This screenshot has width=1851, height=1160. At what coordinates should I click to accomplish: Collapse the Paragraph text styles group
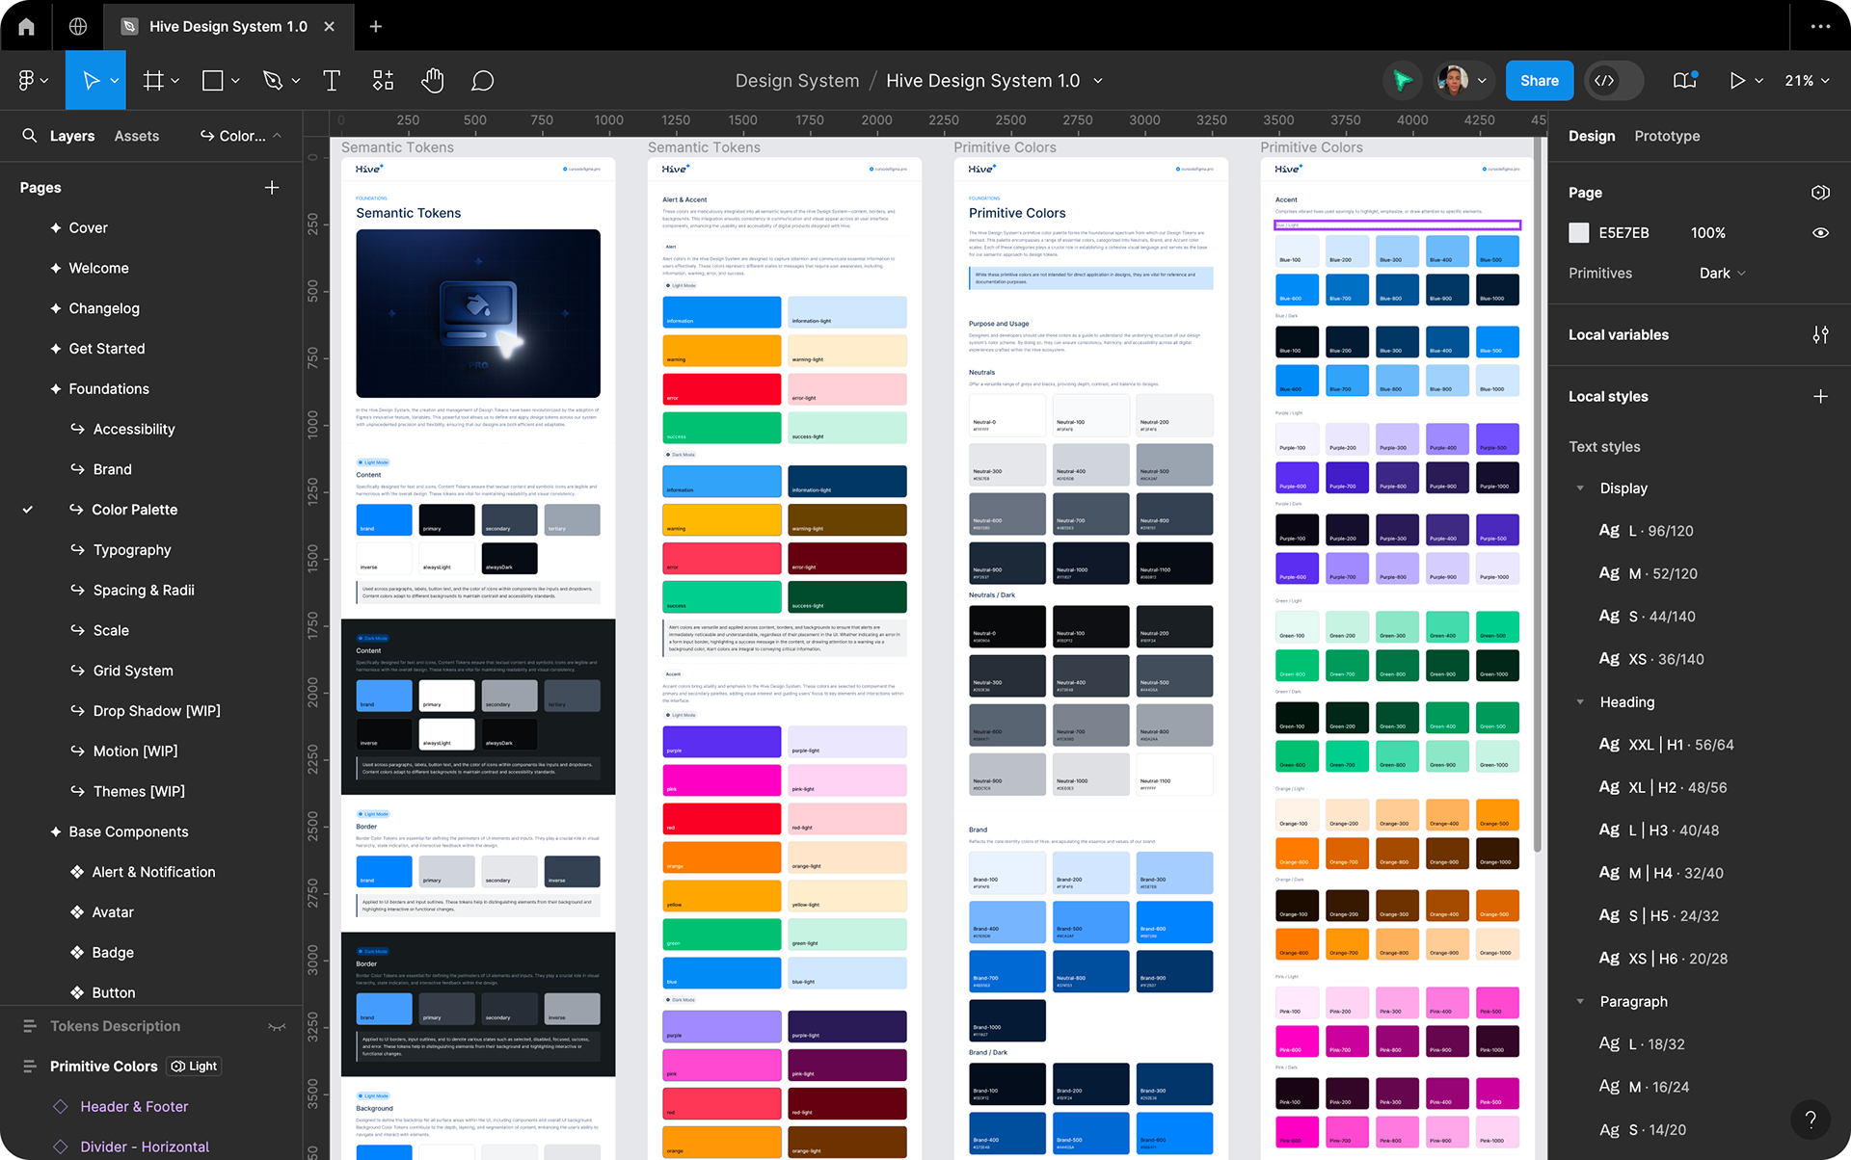click(x=1580, y=1002)
